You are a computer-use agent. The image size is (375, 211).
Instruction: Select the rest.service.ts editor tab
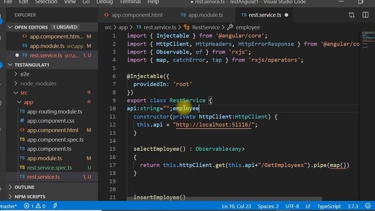tap(265, 15)
